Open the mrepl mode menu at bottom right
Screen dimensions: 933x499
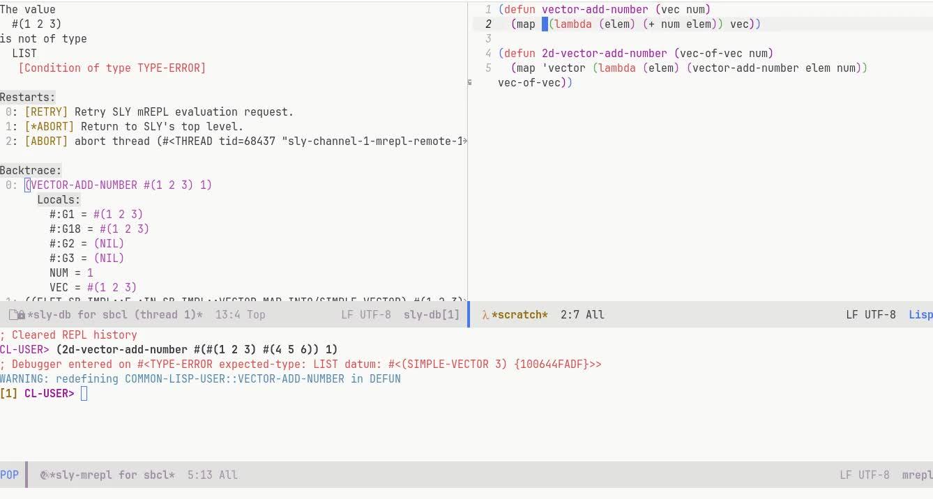point(917,475)
